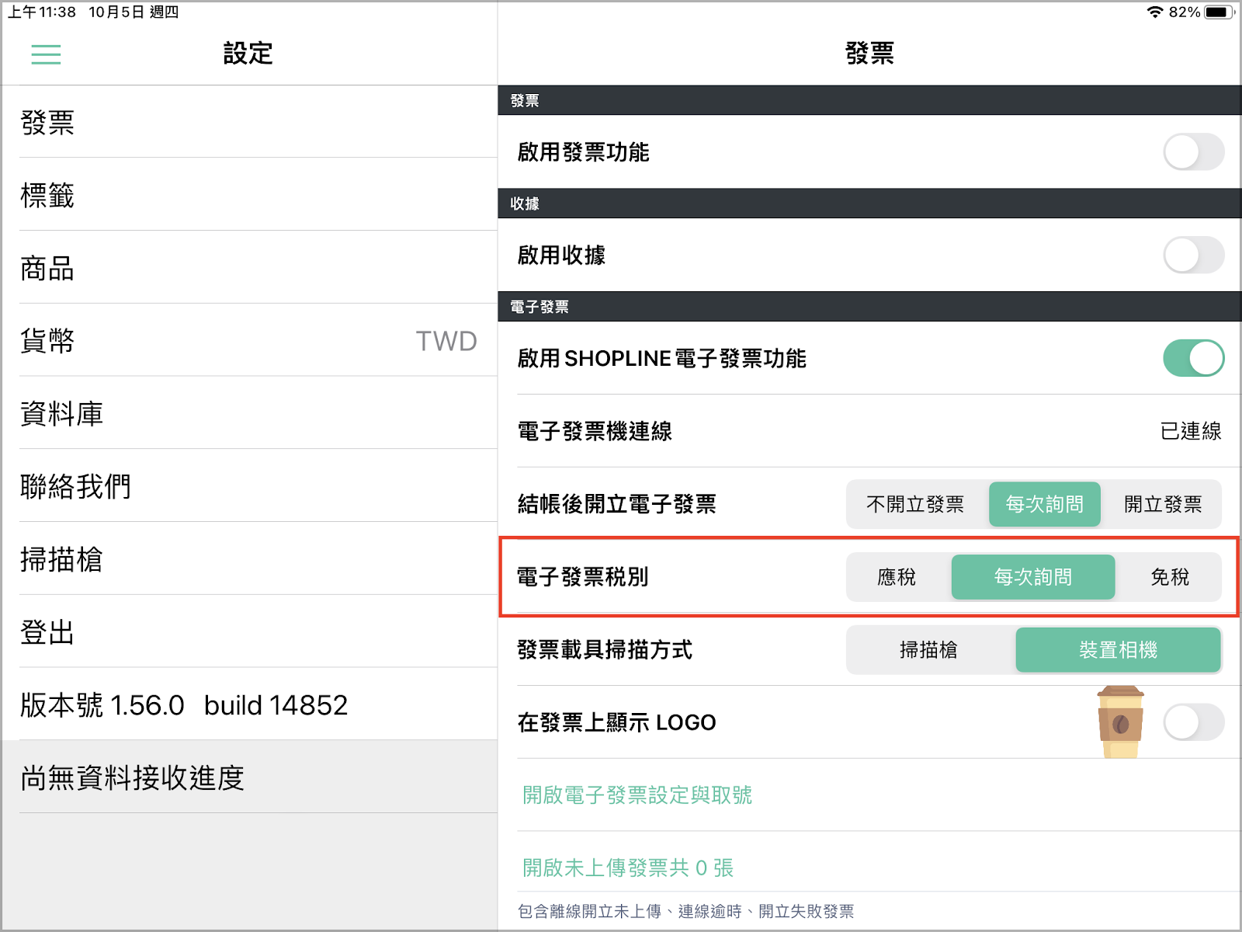1242x932 pixels.
Task: Tap the 設定 panel title
Action: [x=248, y=54]
